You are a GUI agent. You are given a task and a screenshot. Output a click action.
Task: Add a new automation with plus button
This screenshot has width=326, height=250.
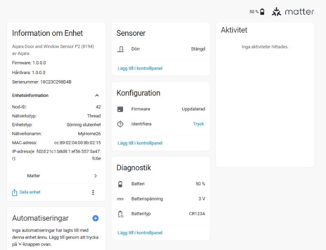pyautogui.click(x=95, y=218)
